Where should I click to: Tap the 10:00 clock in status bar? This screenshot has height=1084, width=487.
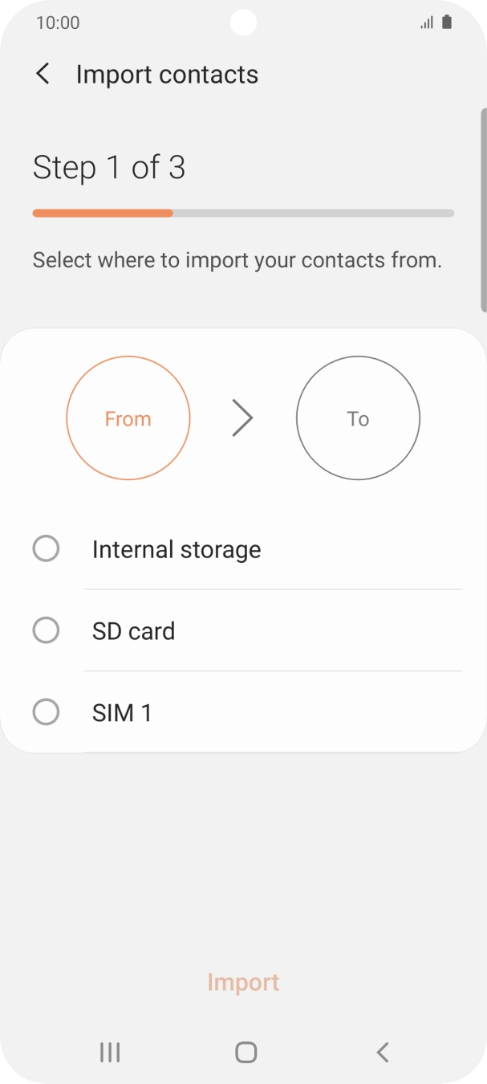tap(58, 22)
